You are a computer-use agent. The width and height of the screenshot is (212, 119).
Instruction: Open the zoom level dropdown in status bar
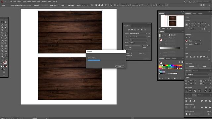[7, 118]
